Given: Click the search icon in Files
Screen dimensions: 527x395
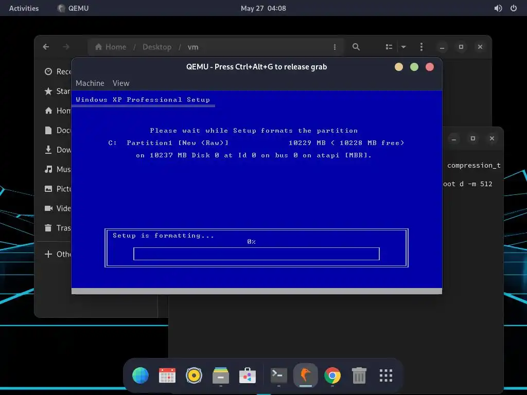Looking at the screenshot, I should pos(356,47).
